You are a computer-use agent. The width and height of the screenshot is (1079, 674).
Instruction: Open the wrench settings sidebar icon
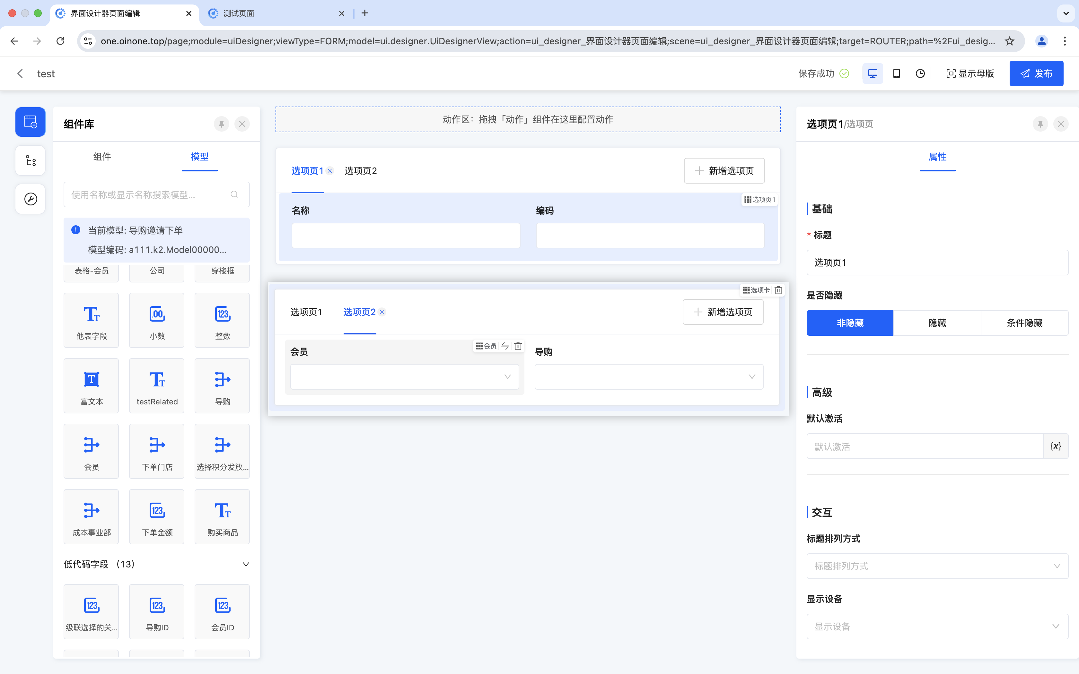click(30, 199)
